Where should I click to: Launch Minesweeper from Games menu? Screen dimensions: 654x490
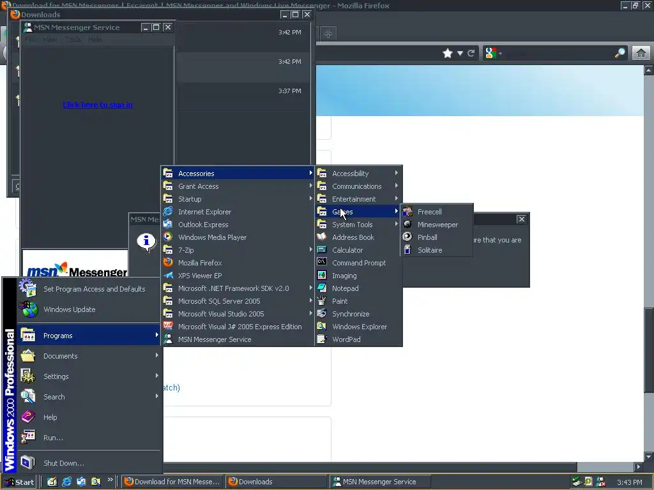[436, 225]
